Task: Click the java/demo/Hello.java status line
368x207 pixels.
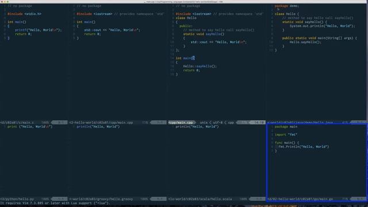Action: click(317, 122)
